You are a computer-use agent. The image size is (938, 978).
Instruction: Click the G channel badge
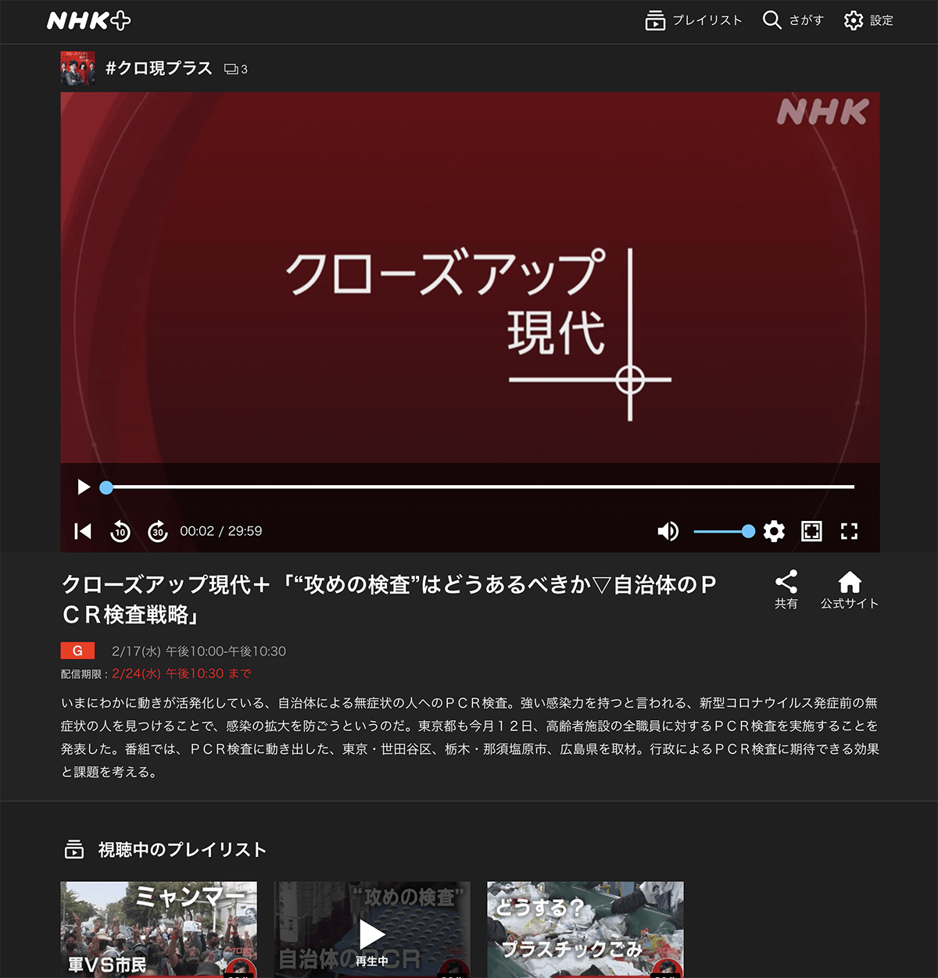point(77,651)
